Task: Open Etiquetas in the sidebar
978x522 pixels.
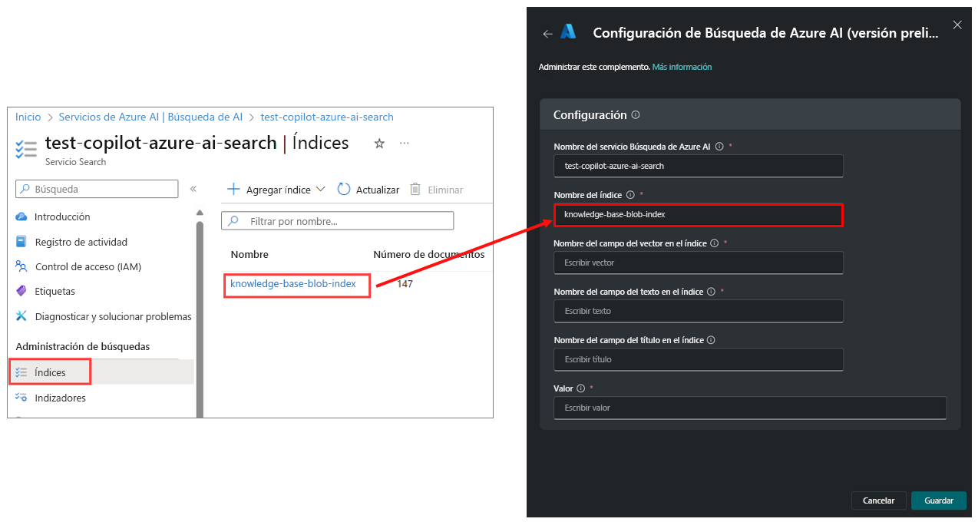Action: pyautogui.click(x=45, y=291)
